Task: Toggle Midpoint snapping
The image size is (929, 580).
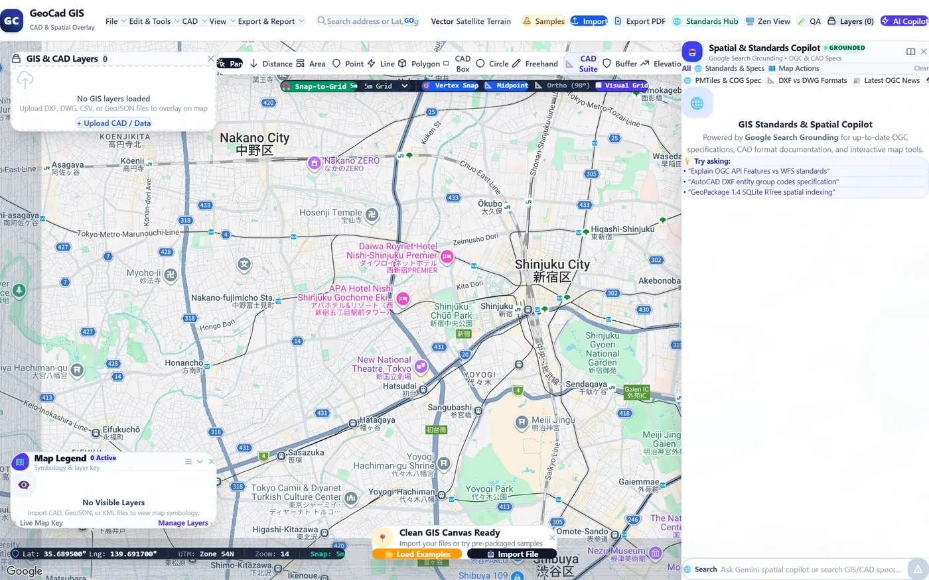Action: [x=507, y=86]
